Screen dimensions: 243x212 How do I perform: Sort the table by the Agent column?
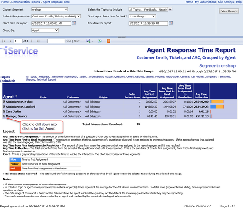pyautogui.click(x=16, y=97)
